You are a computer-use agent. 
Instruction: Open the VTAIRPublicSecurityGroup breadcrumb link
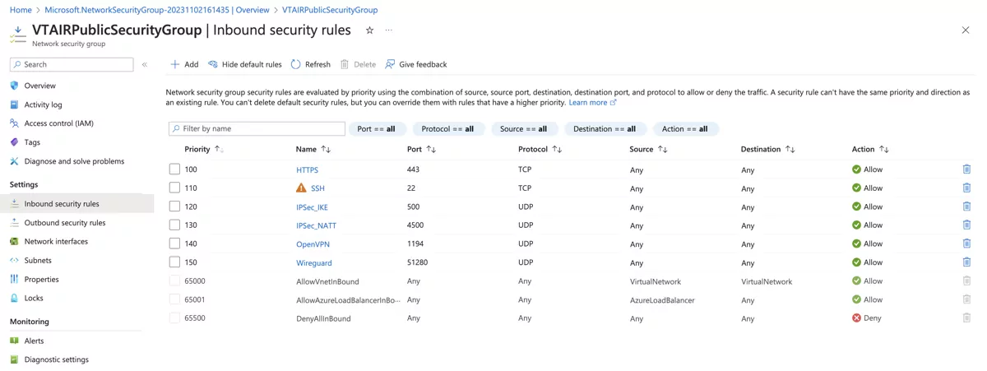pyautogui.click(x=330, y=10)
